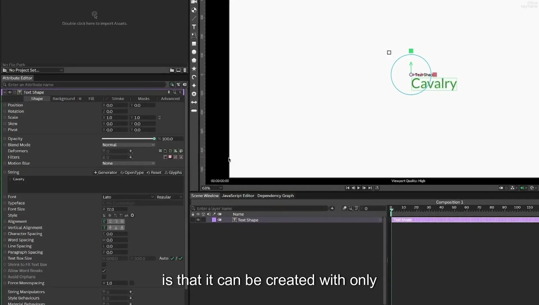Select the four-point star tool

pos(194,86)
